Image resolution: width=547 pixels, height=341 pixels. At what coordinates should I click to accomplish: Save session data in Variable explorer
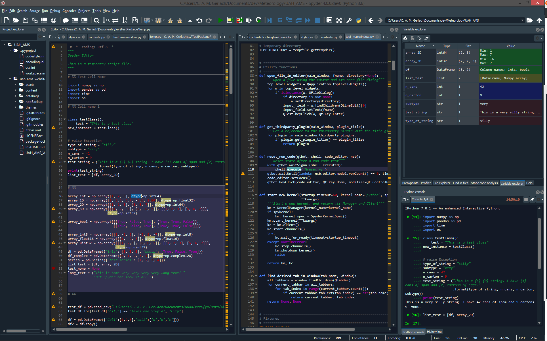412,38
